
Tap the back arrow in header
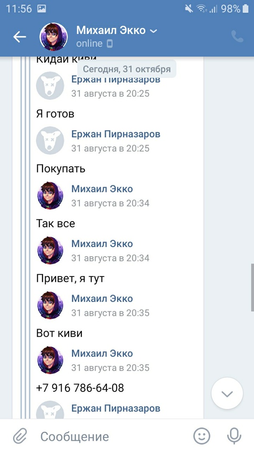tap(20, 37)
